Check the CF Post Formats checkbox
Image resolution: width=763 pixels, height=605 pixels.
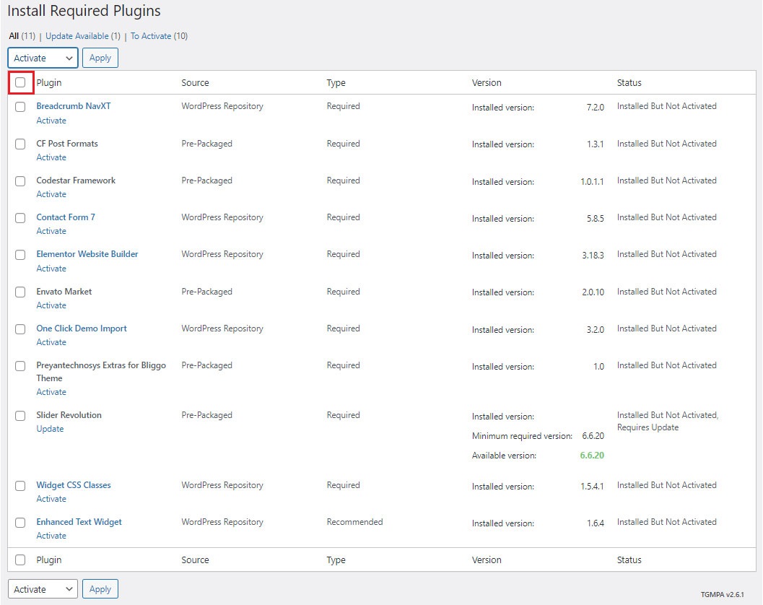pos(20,144)
